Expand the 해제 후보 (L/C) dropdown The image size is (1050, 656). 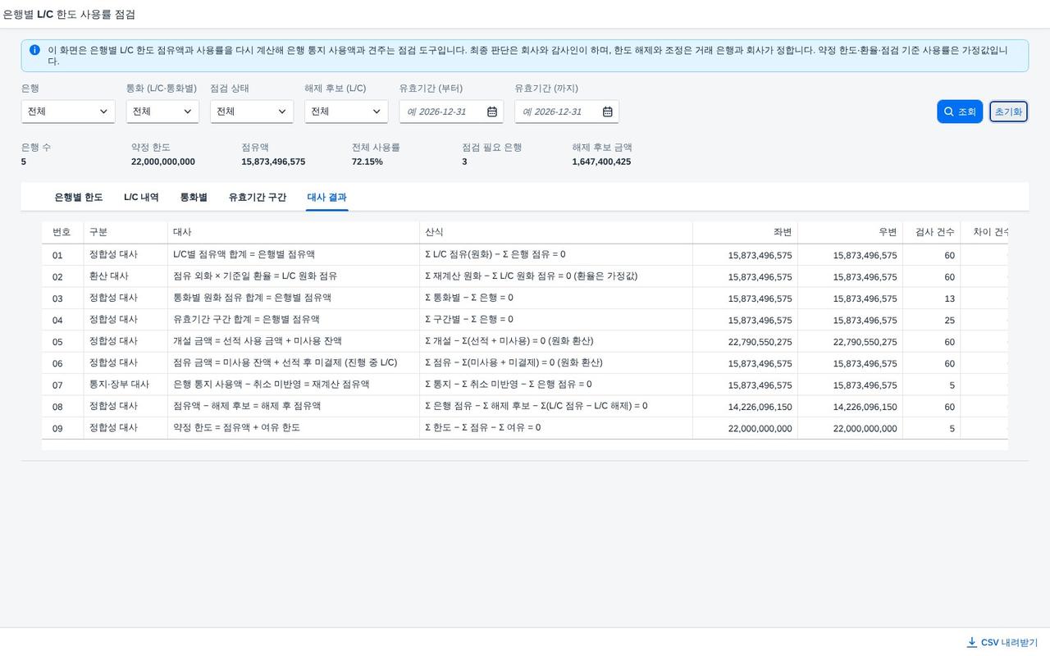[346, 112]
